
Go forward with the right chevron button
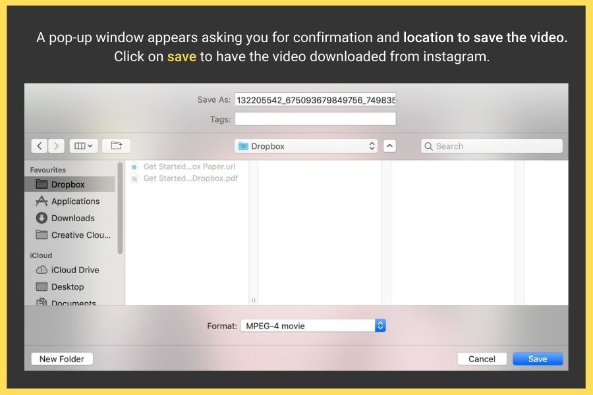click(56, 146)
